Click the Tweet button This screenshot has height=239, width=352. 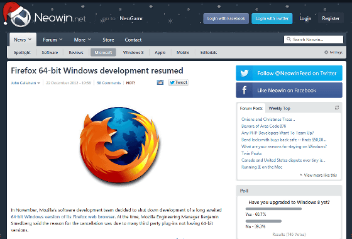179,82
